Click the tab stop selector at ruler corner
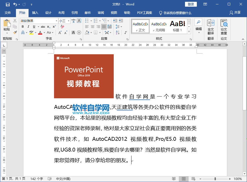This screenshot has width=247, height=182. click(4, 46)
